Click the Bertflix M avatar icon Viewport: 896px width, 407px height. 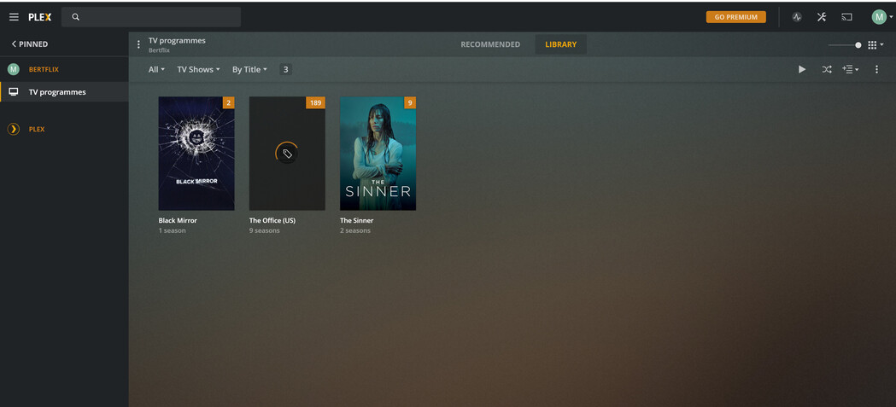tap(13, 70)
